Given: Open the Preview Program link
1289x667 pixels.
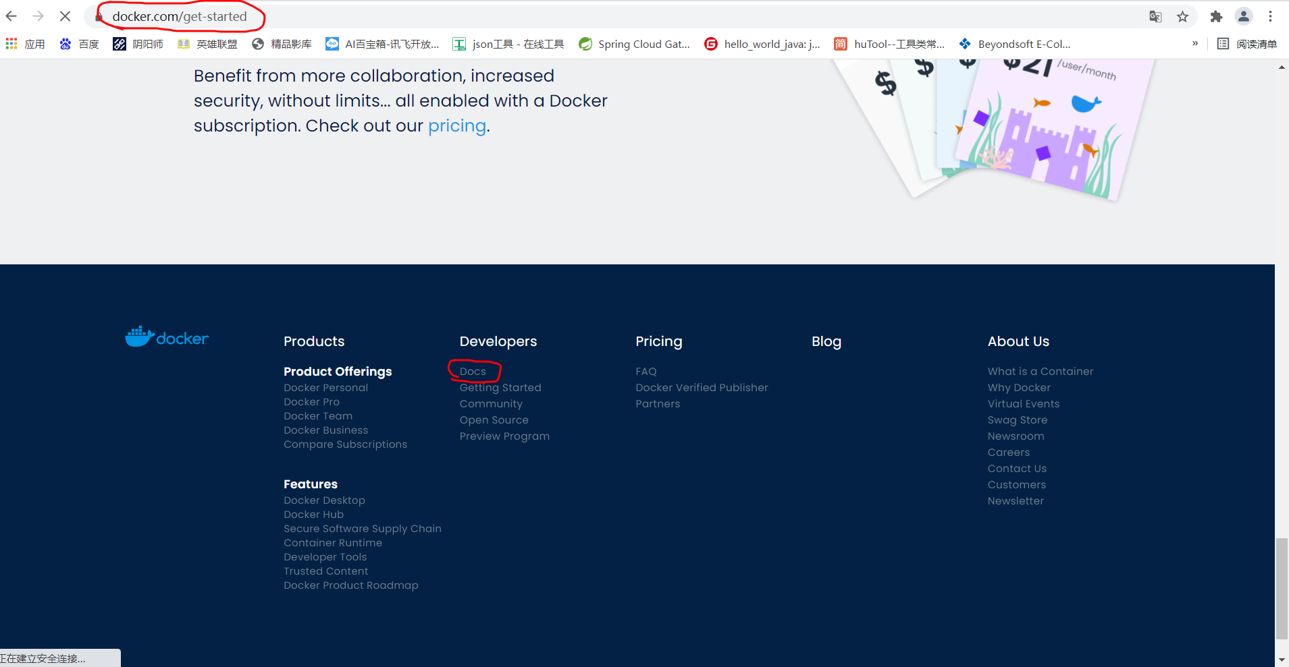Looking at the screenshot, I should tap(504, 436).
